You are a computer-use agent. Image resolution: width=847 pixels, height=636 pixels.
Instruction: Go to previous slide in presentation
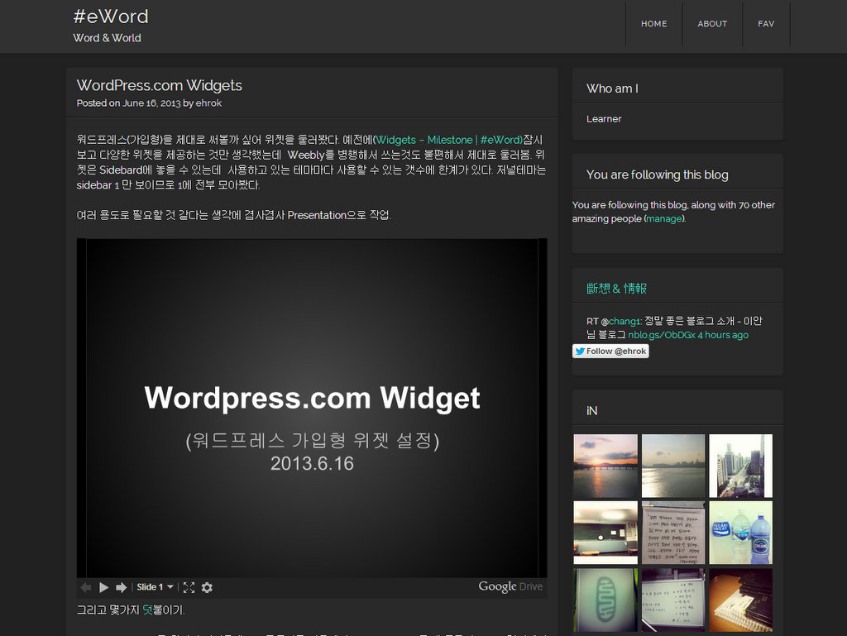click(85, 587)
